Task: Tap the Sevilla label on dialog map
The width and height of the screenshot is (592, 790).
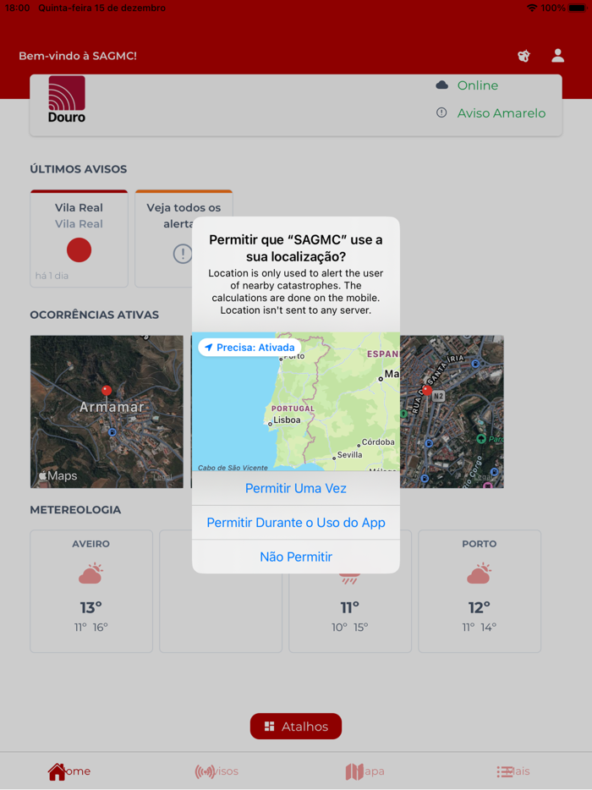Action: coord(349,454)
